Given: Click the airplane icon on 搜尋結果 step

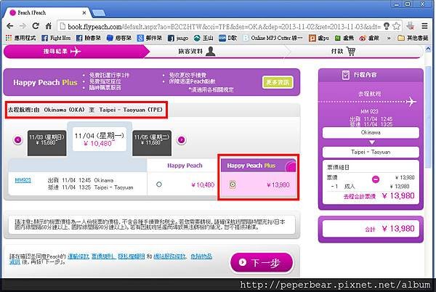Looking at the screenshot, I should coord(76,52).
